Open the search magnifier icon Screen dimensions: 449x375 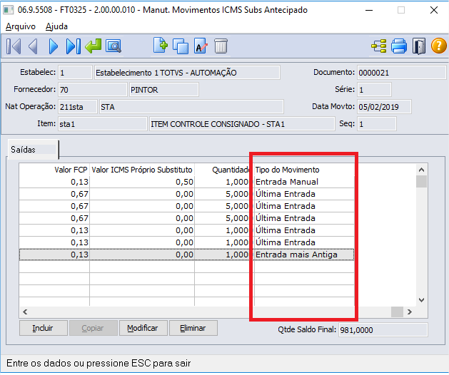pyautogui.click(x=113, y=46)
